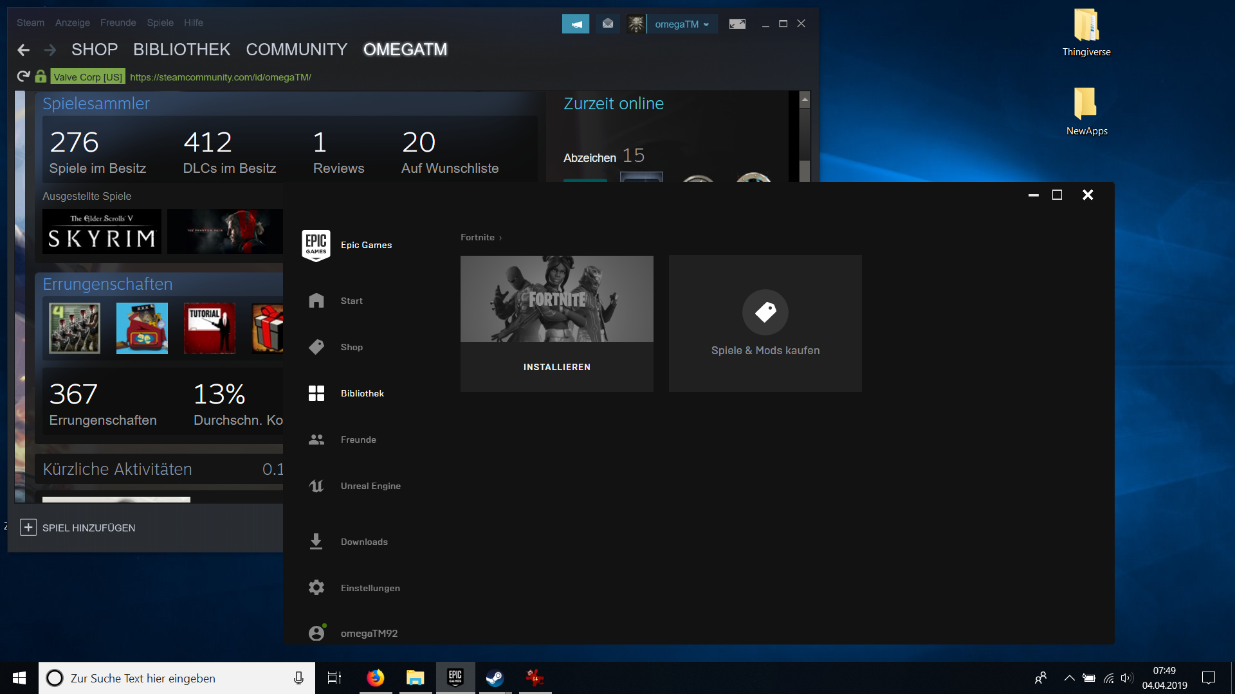Open the Unreal Engine section
Viewport: 1235px width, 694px height.
(x=370, y=486)
